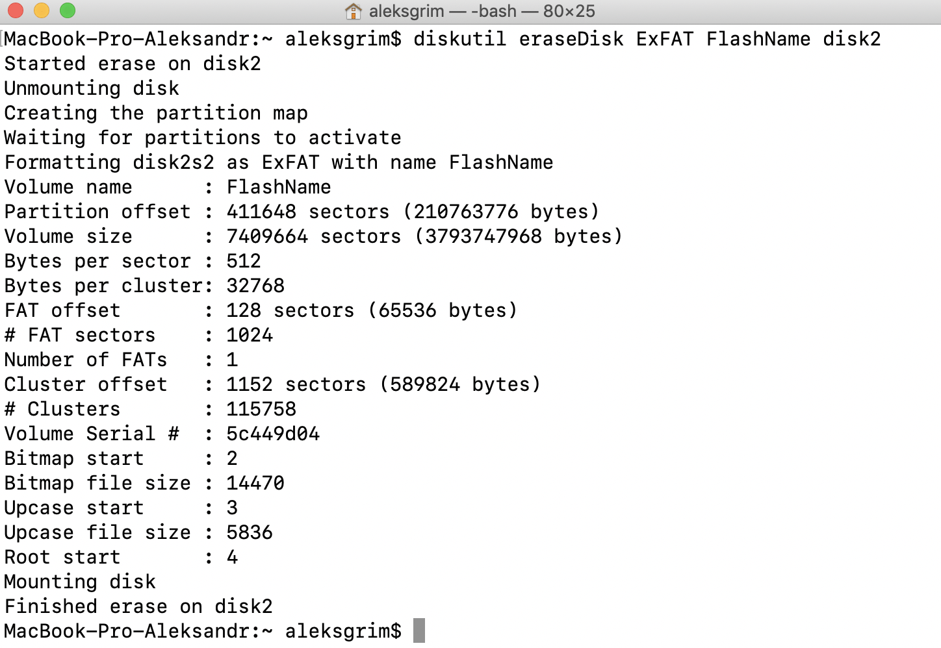Click the diskutil command word in first line
This screenshot has height=648, width=941.
[459, 39]
